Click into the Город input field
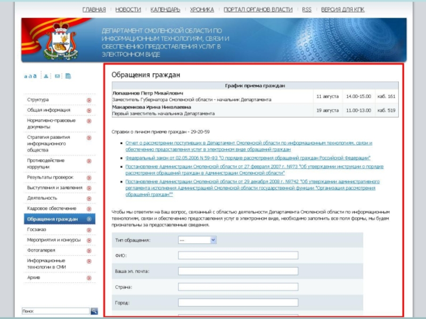426x319 pixels. (x=238, y=303)
